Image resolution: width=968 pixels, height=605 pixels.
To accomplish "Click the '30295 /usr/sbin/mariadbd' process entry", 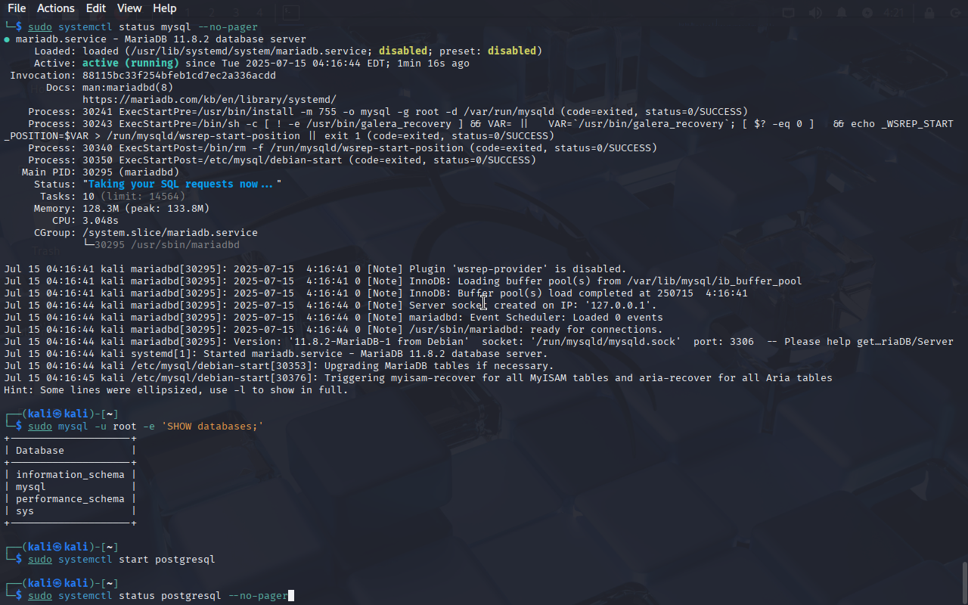I will pos(167,245).
